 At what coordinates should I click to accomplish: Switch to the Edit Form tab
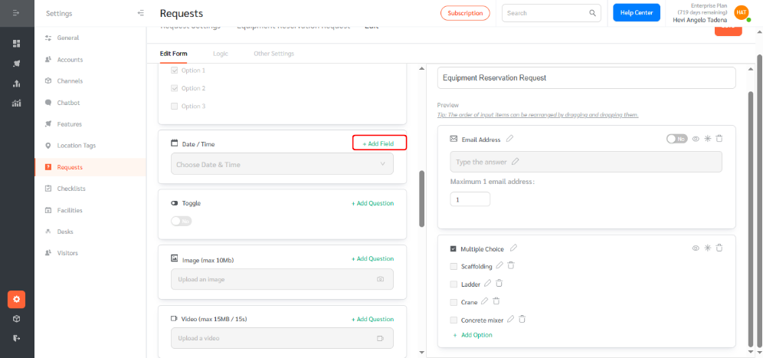pos(174,54)
